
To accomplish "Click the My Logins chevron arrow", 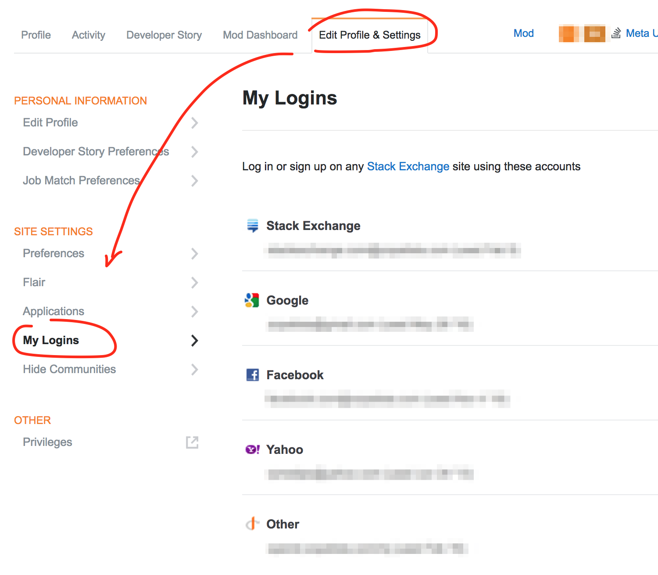I will coord(195,341).
